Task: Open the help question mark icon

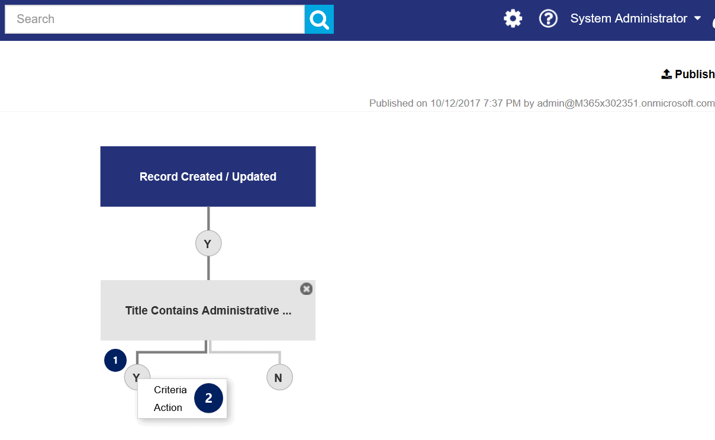Action: 548,19
